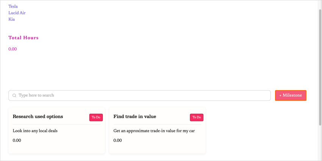The height and width of the screenshot is (161, 322).
Task: Select the Kia link
Action: 12,19
